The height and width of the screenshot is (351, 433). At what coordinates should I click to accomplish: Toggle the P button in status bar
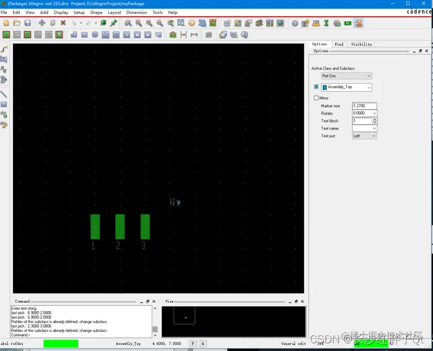point(193,343)
